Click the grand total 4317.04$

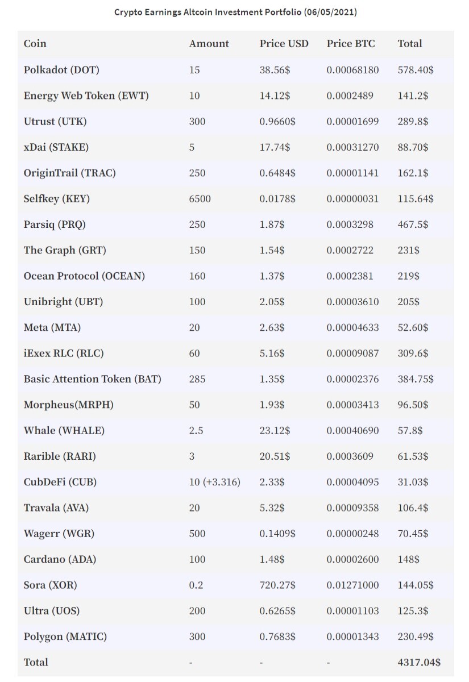[419, 662]
